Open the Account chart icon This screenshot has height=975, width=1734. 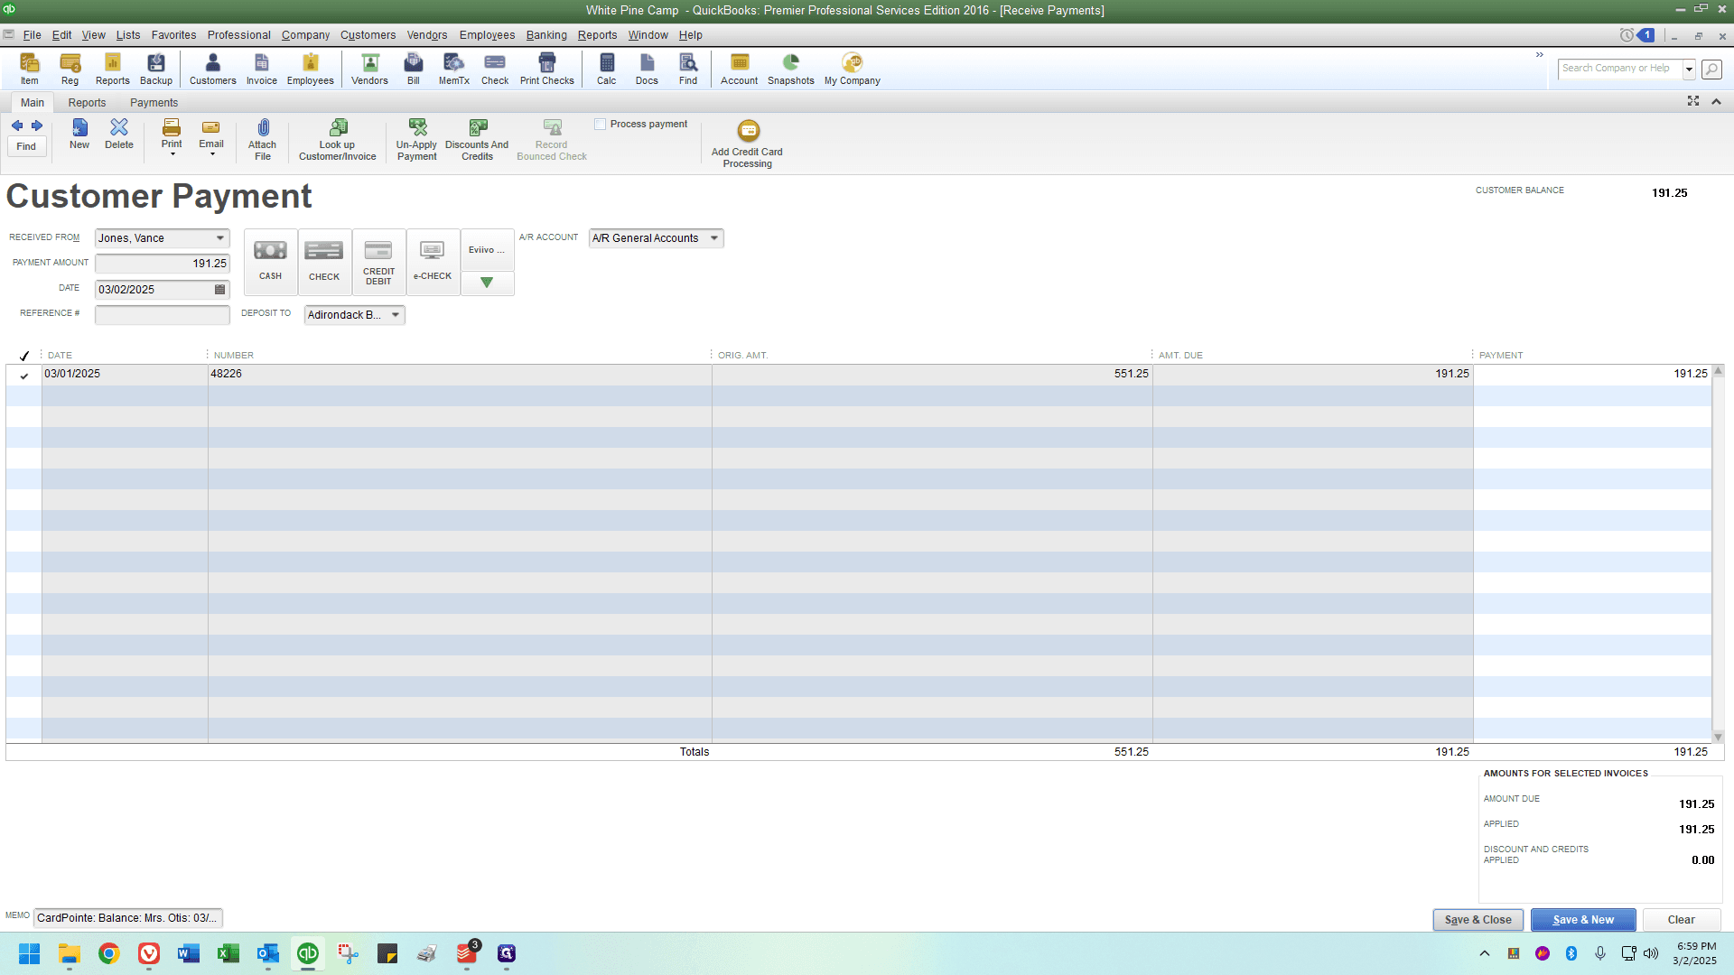click(x=740, y=69)
